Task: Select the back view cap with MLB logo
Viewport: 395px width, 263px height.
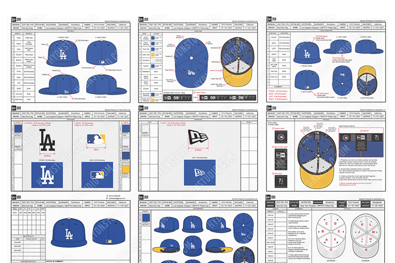Action: click(102, 54)
